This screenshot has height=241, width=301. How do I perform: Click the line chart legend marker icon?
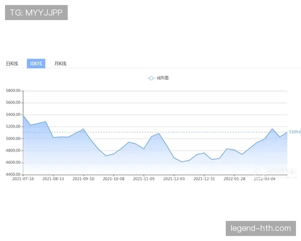(x=150, y=78)
